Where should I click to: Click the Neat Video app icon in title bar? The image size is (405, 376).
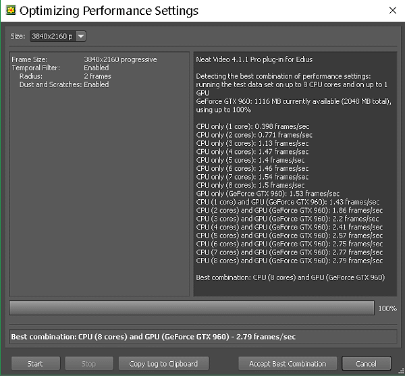click(x=11, y=10)
